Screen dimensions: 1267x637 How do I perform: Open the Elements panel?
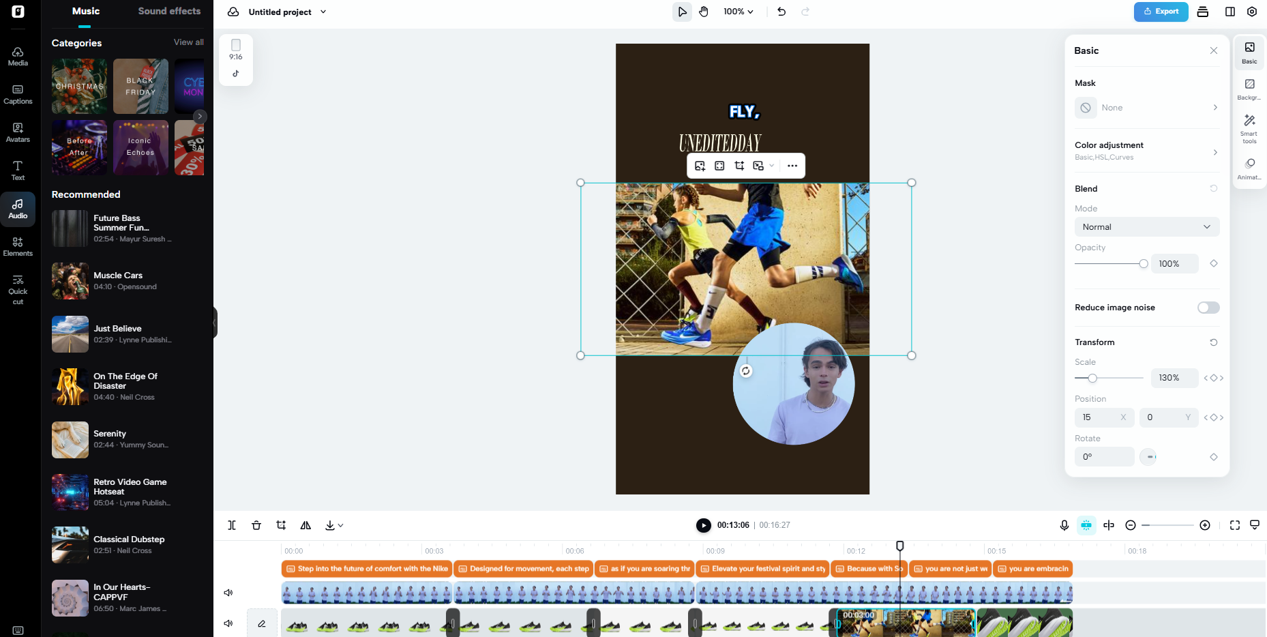(18, 247)
